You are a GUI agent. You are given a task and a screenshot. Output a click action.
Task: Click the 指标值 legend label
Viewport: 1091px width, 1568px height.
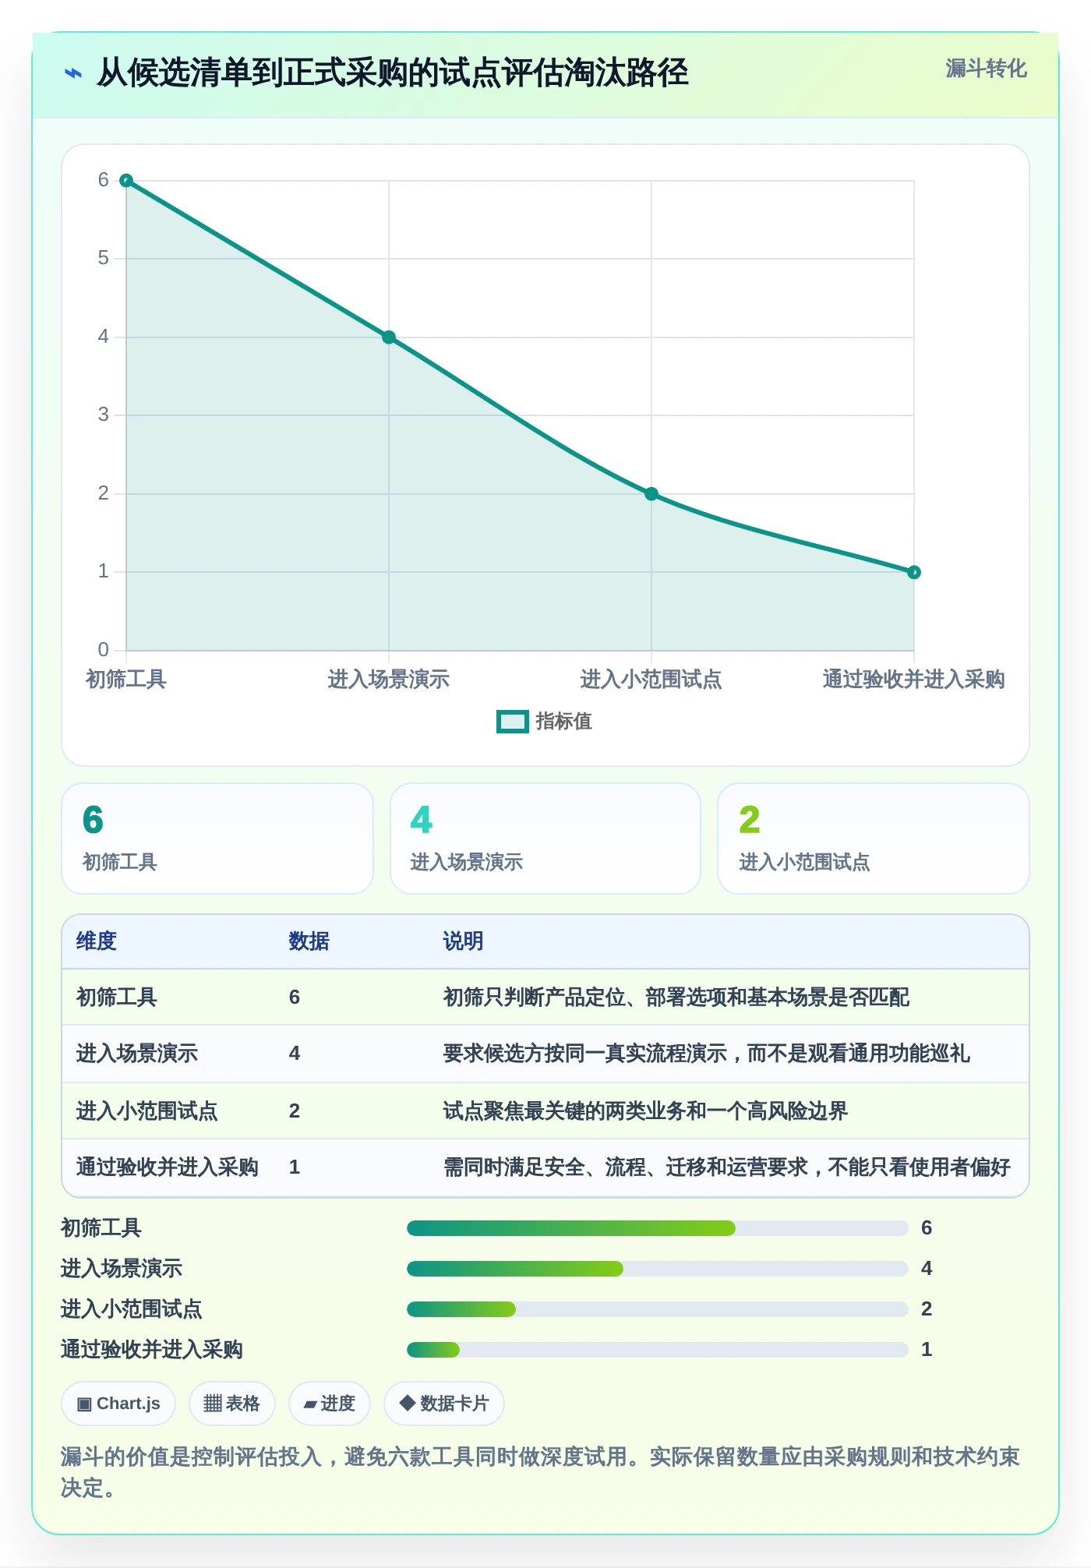[563, 722]
